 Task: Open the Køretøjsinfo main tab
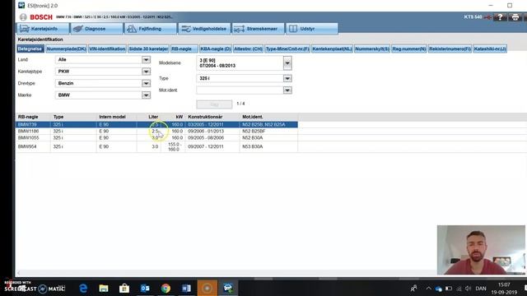pyautogui.click(x=43, y=29)
